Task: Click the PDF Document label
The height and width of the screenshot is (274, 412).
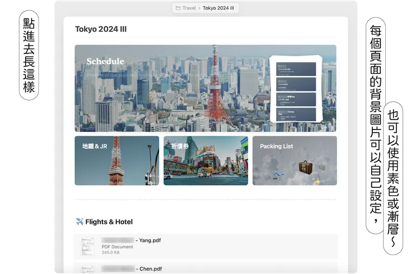Action: (117, 247)
